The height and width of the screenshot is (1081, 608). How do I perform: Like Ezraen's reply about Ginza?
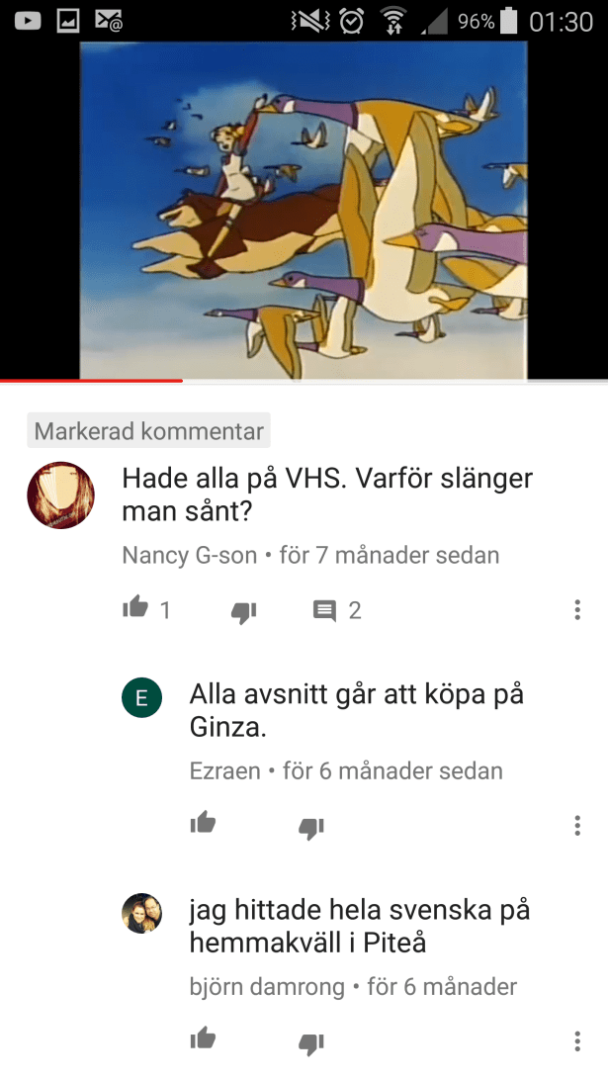[x=203, y=823]
